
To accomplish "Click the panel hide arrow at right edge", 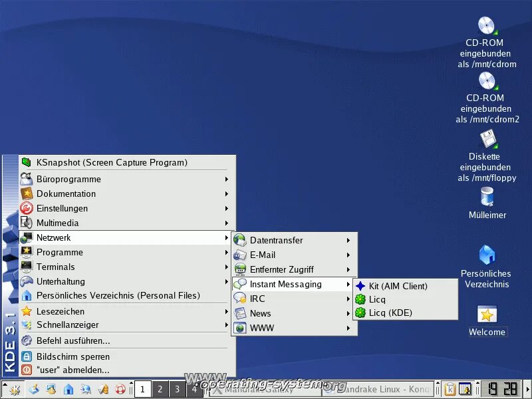I will 527,389.
